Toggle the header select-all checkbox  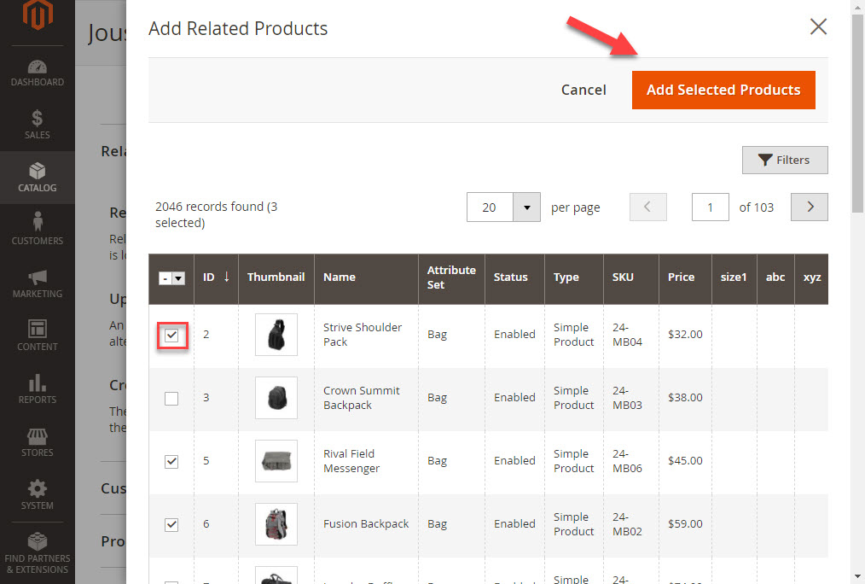165,278
